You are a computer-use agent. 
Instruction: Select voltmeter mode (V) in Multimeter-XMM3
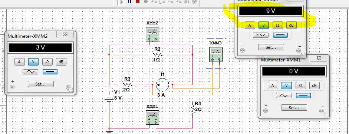pos(264,25)
